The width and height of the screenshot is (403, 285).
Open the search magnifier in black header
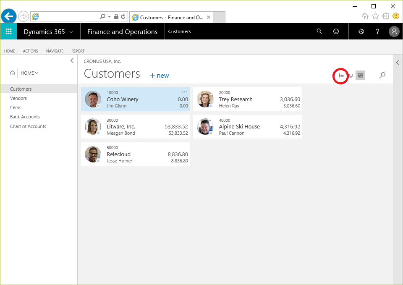319,31
